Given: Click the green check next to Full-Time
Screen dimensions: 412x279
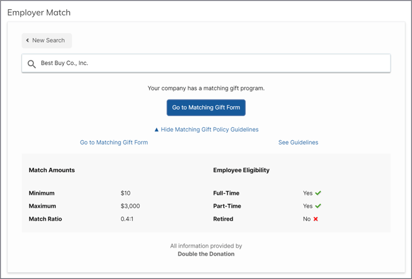Looking at the screenshot, I should [318, 193].
